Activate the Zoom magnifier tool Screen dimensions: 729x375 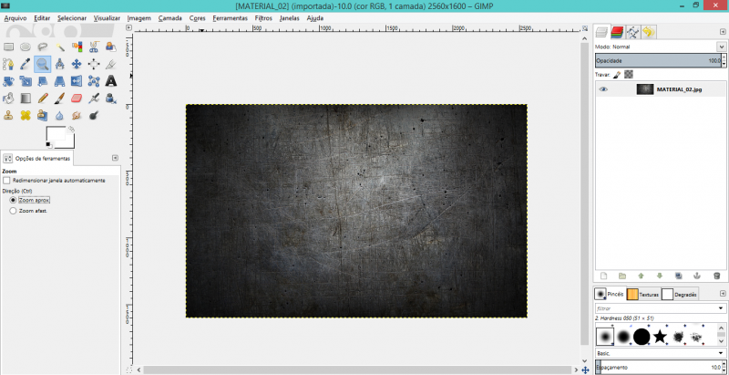(42, 64)
